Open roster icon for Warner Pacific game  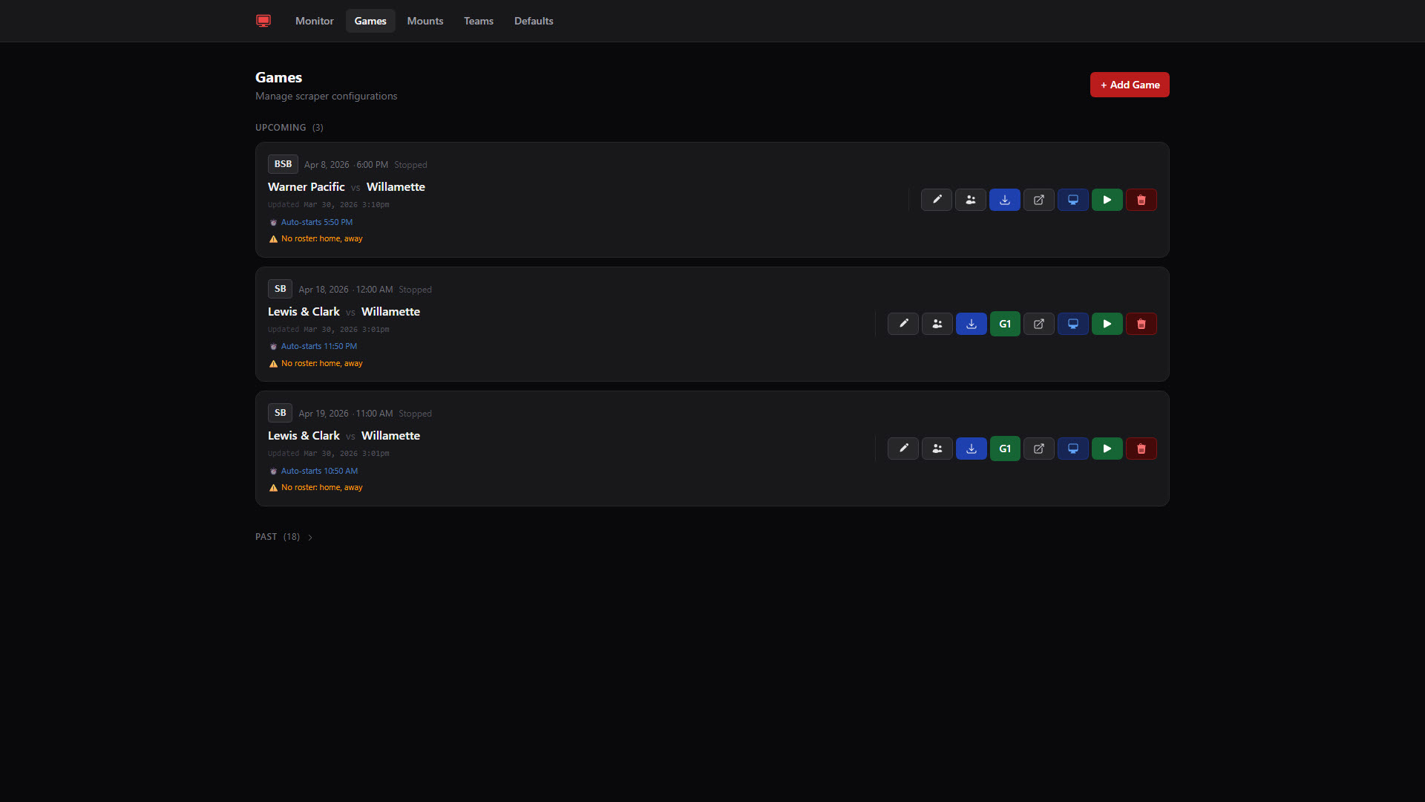pos(970,200)
